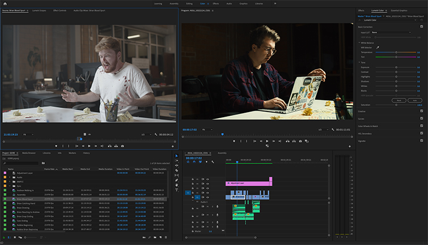
Task: Open Lumetri Color effect dropdown
Action: point(390,20)
